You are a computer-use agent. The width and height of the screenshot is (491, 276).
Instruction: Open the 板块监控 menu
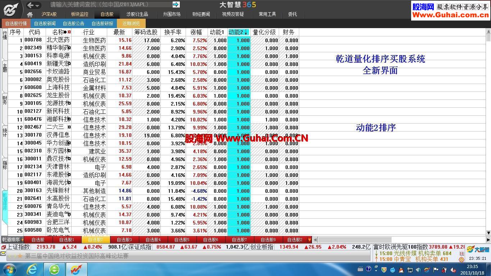[x=79, y=14]
